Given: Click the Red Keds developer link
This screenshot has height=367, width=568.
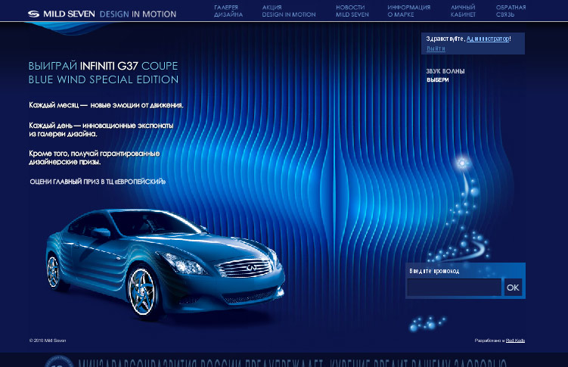Looking at the screenshot, I should (515, 341).
